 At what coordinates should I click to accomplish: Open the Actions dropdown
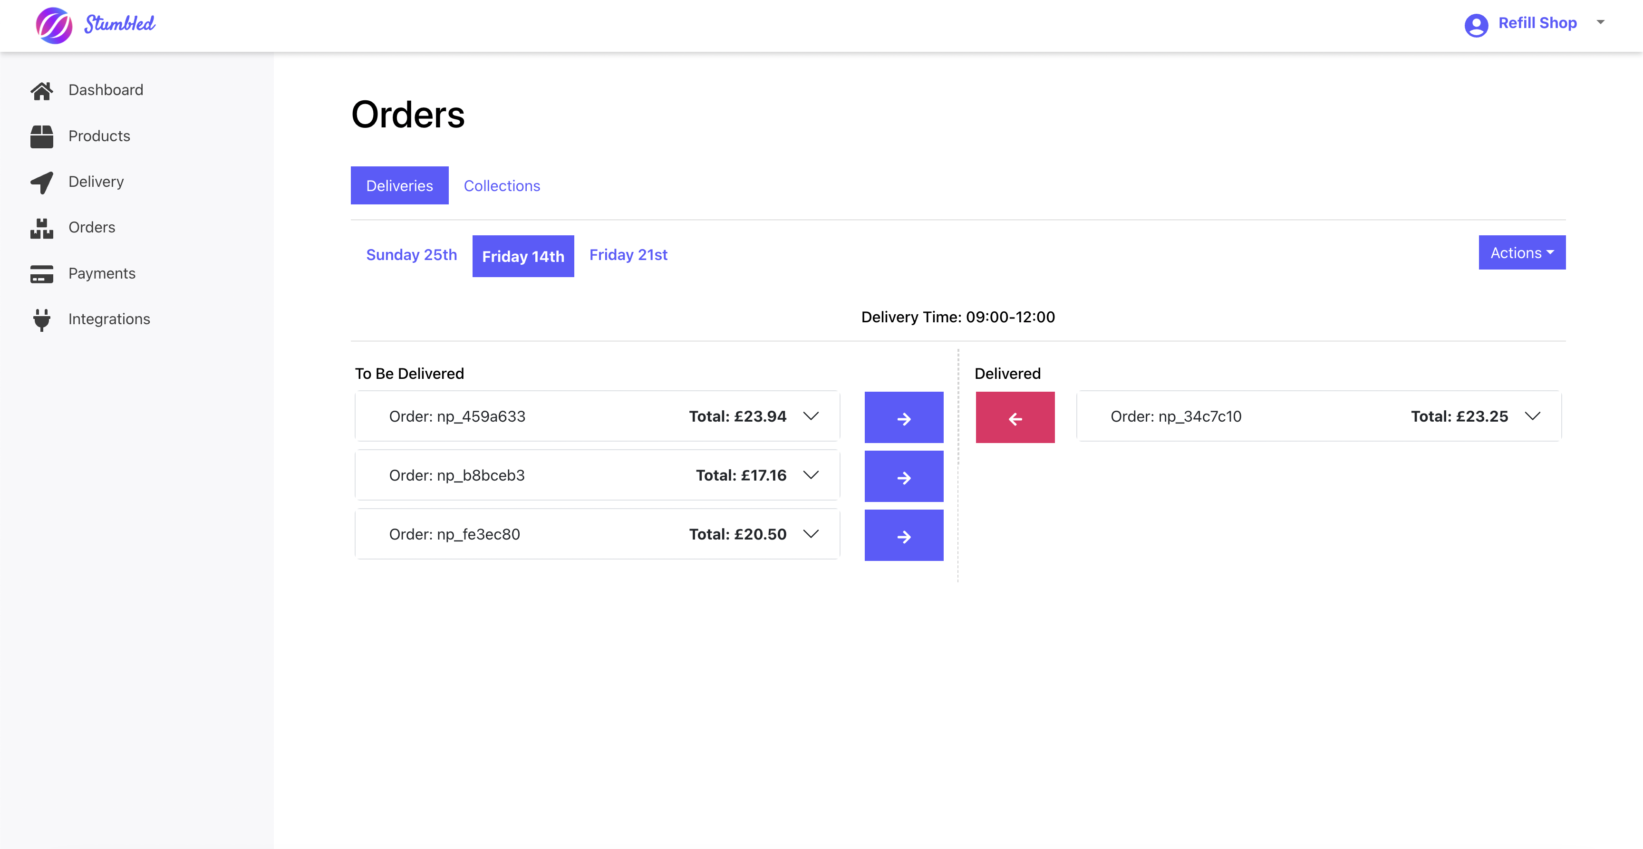(1521, 252)
